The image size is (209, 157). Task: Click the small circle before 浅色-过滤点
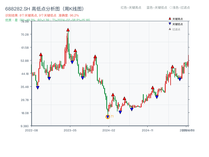[171, 8]
